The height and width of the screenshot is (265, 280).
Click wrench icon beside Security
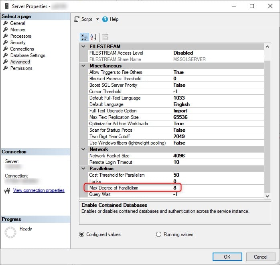pyautogui.click(x=6, y=42)
